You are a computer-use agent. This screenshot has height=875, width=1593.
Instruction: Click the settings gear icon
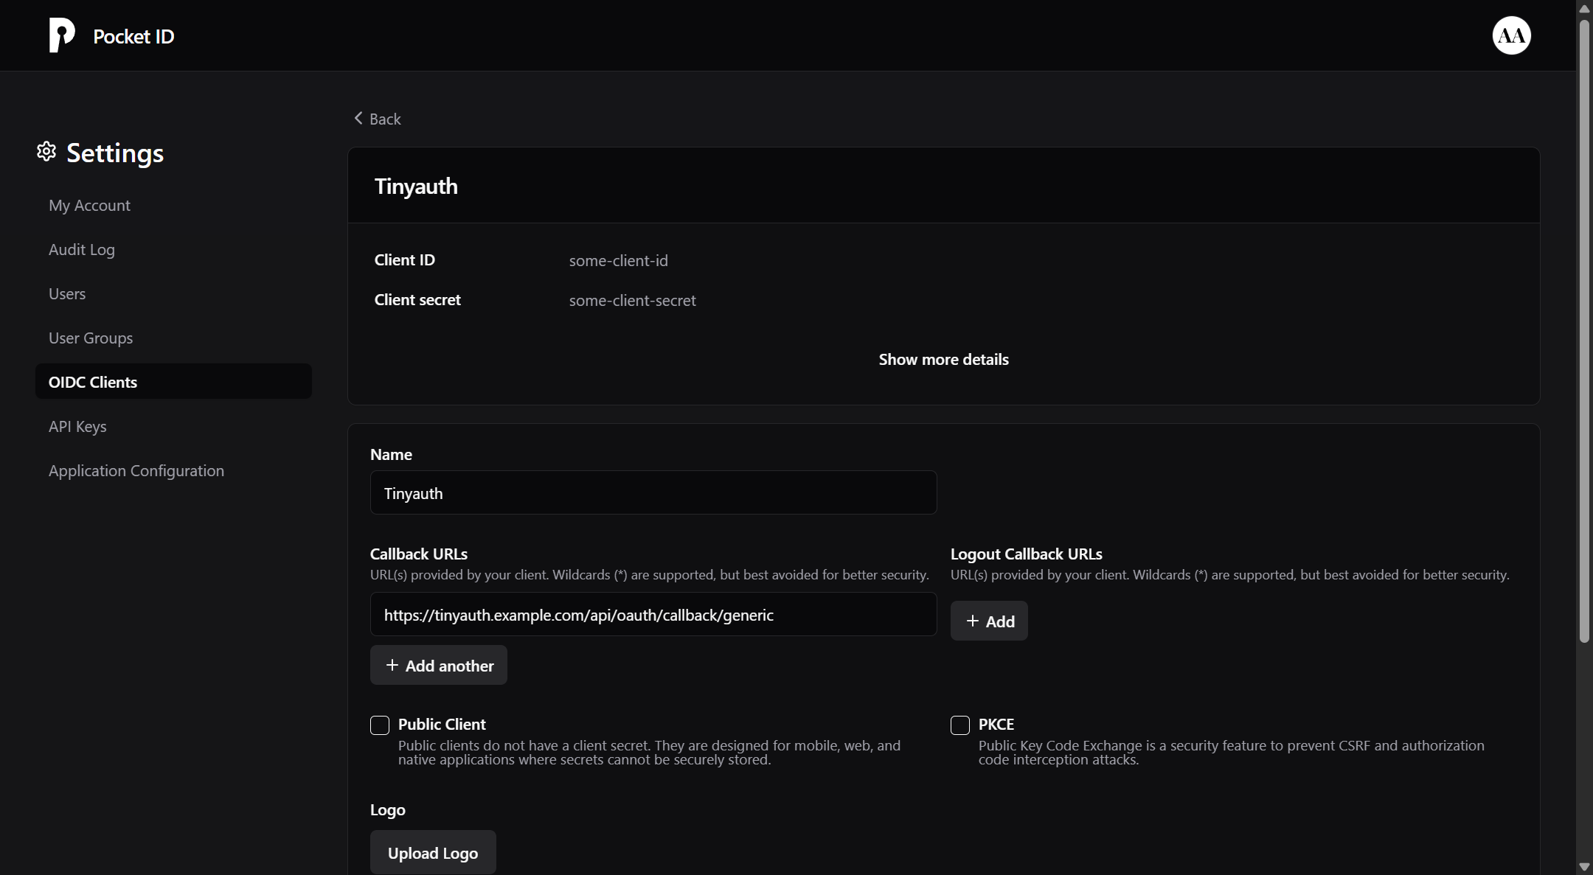point(45,151)
